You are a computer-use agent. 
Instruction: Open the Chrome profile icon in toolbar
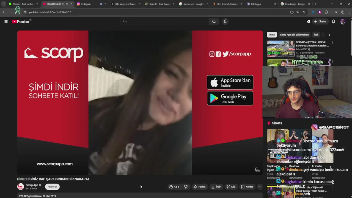343,12
